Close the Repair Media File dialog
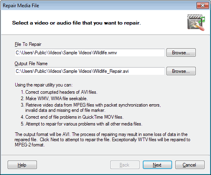 203,6
